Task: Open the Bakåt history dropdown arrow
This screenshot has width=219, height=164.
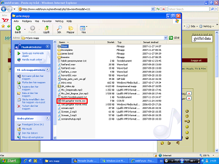Action: (25, 29)
